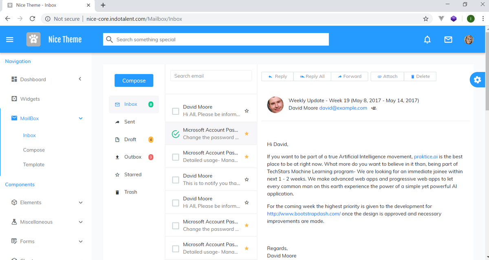Star the email from David Moore saying 'This is to notify you'
Viewport: 489px width, 260px height.
click(246, 179)
